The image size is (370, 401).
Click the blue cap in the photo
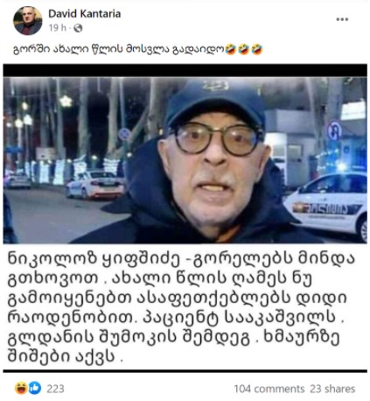(x=215, y=102)
